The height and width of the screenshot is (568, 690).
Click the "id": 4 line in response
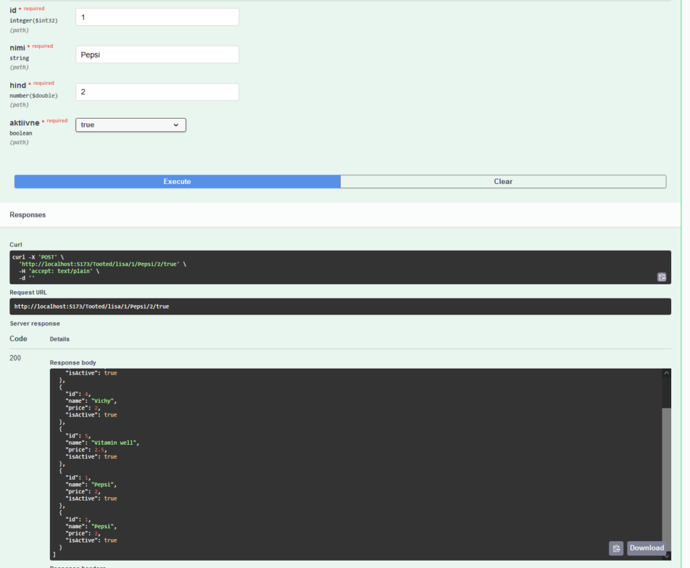coord(78,393)
